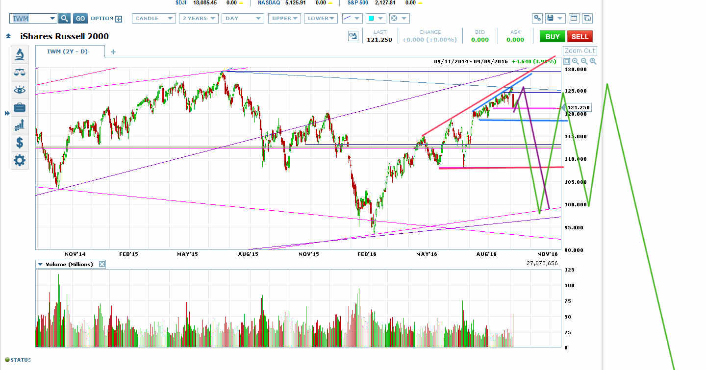
Task: Open the symbol history dropdown arrow
Action: tap(52, 19)
